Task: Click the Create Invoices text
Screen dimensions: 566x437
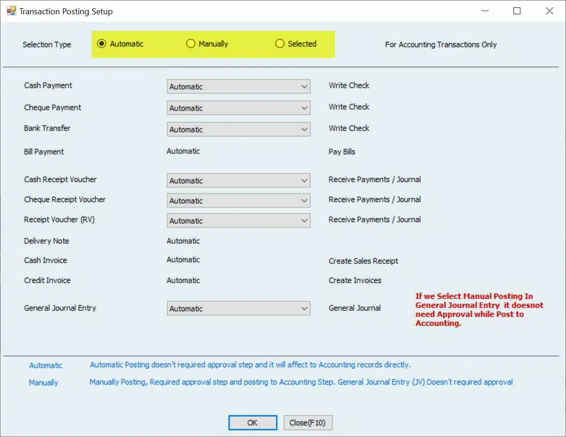Action: (355, 280)
